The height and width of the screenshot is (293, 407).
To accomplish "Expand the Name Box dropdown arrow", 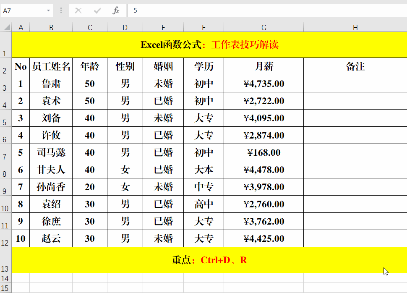I will pyautogui.click(x=48, y=10).
